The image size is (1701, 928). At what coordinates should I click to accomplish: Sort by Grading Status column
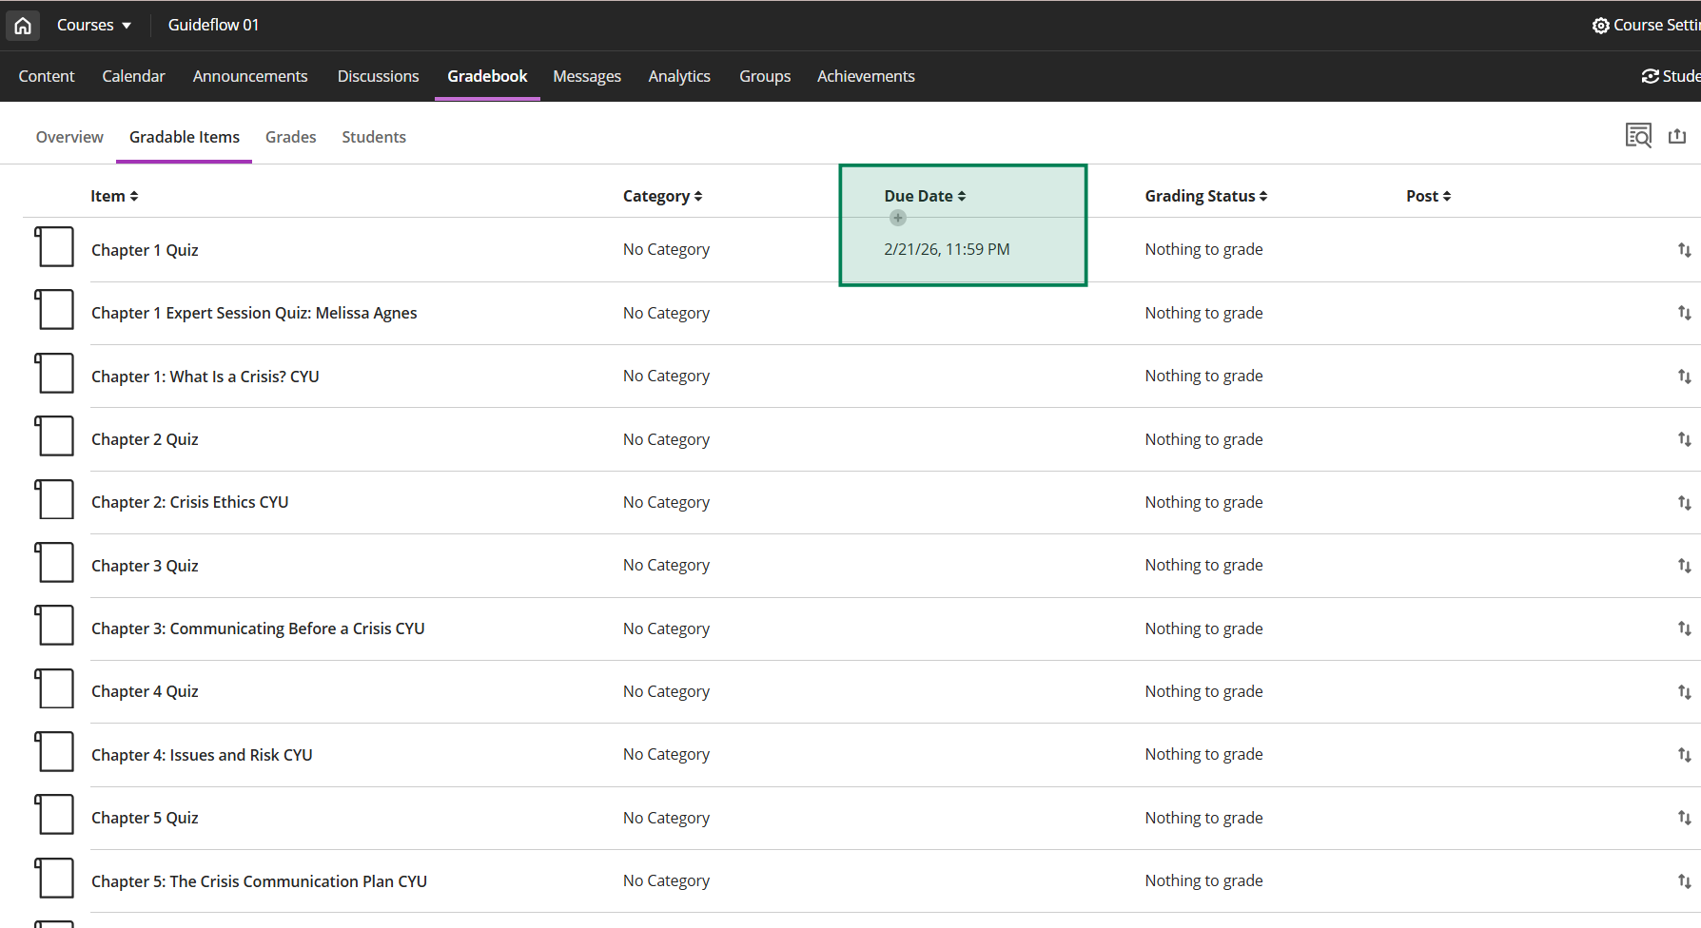click(1205, 196)
